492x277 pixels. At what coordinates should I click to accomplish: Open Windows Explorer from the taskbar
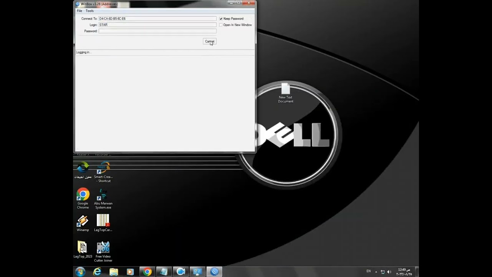click(x=114, y=272)
